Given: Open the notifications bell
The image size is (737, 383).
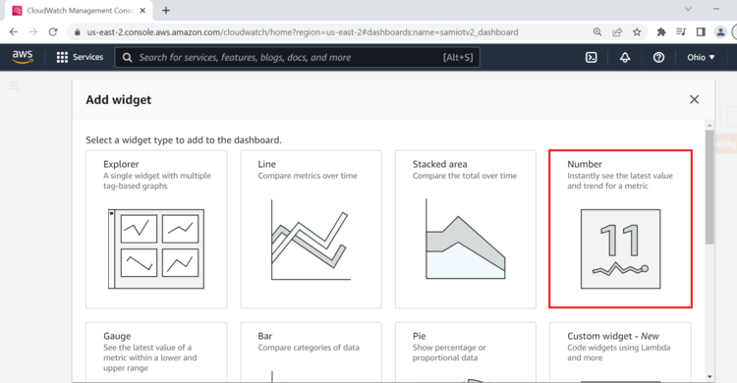Looking at the screenshot, I should pyautogui.click(x=625, y=57).
